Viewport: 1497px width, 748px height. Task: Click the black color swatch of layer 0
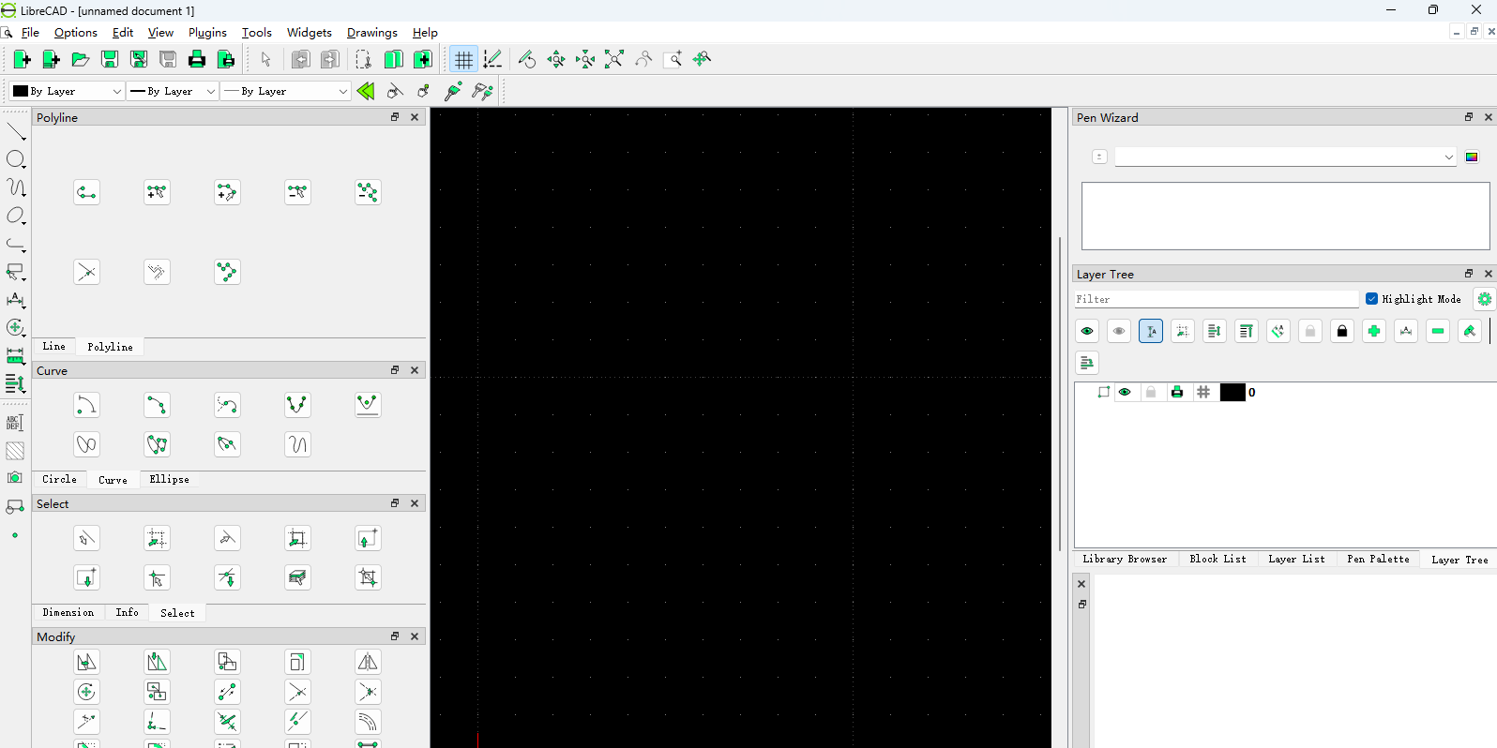click(1232, 393)
